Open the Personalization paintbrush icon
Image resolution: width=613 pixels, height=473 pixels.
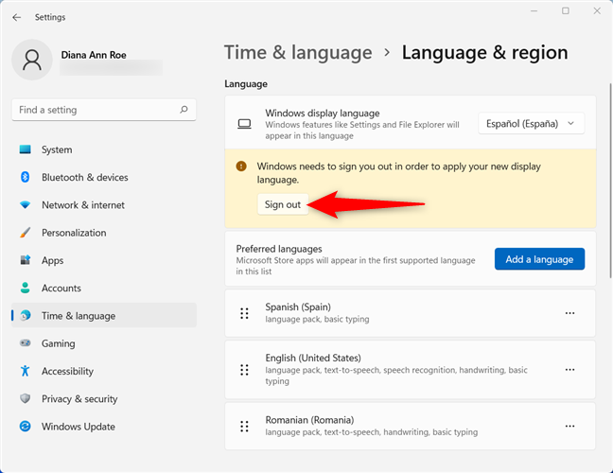(x=25, y=233)
